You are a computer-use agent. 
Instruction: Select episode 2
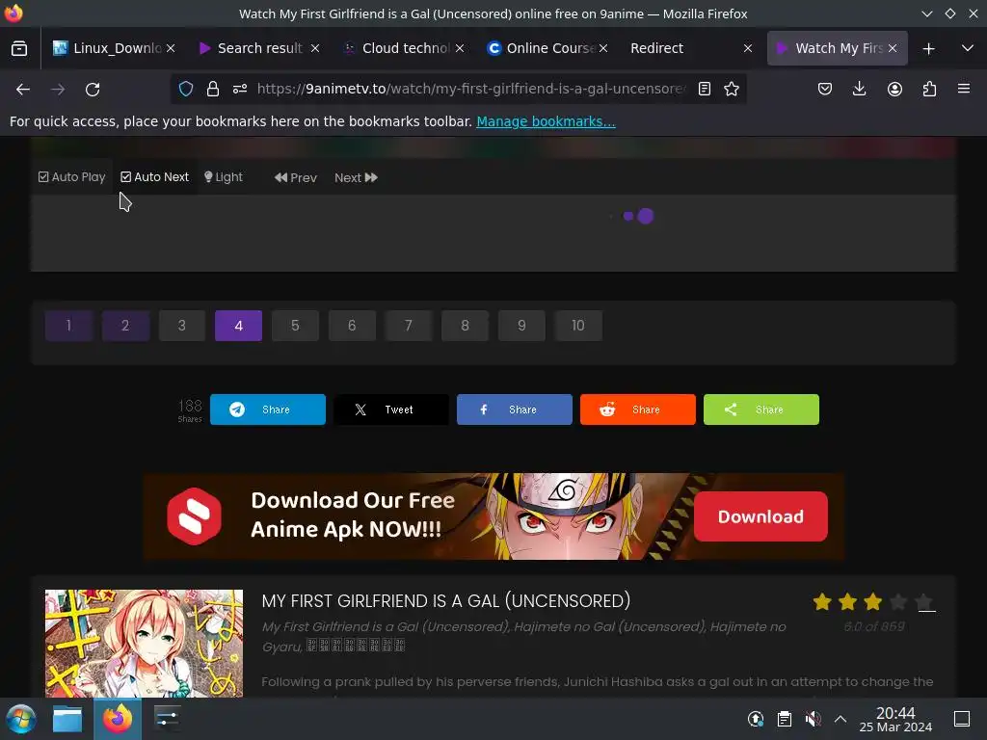coord(125,326)
